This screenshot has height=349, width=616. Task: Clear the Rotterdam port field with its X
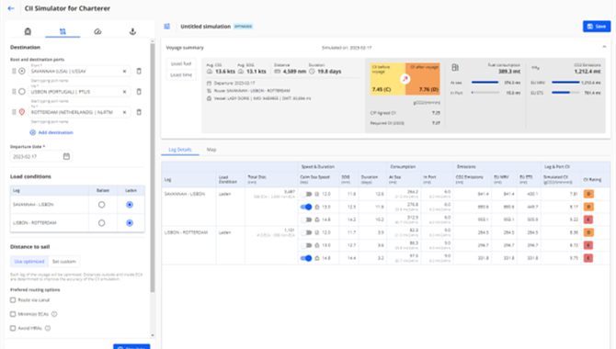click(x=124, y=112)
